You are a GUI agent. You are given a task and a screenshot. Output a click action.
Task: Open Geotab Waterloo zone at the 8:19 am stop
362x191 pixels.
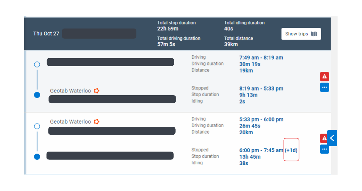70,91
